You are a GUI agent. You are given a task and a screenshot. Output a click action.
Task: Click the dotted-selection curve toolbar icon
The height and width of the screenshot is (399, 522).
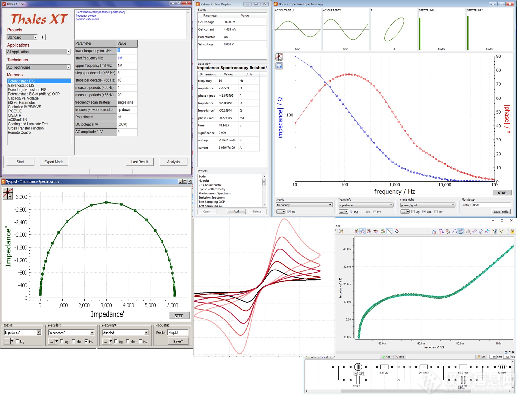pos(369,231)
